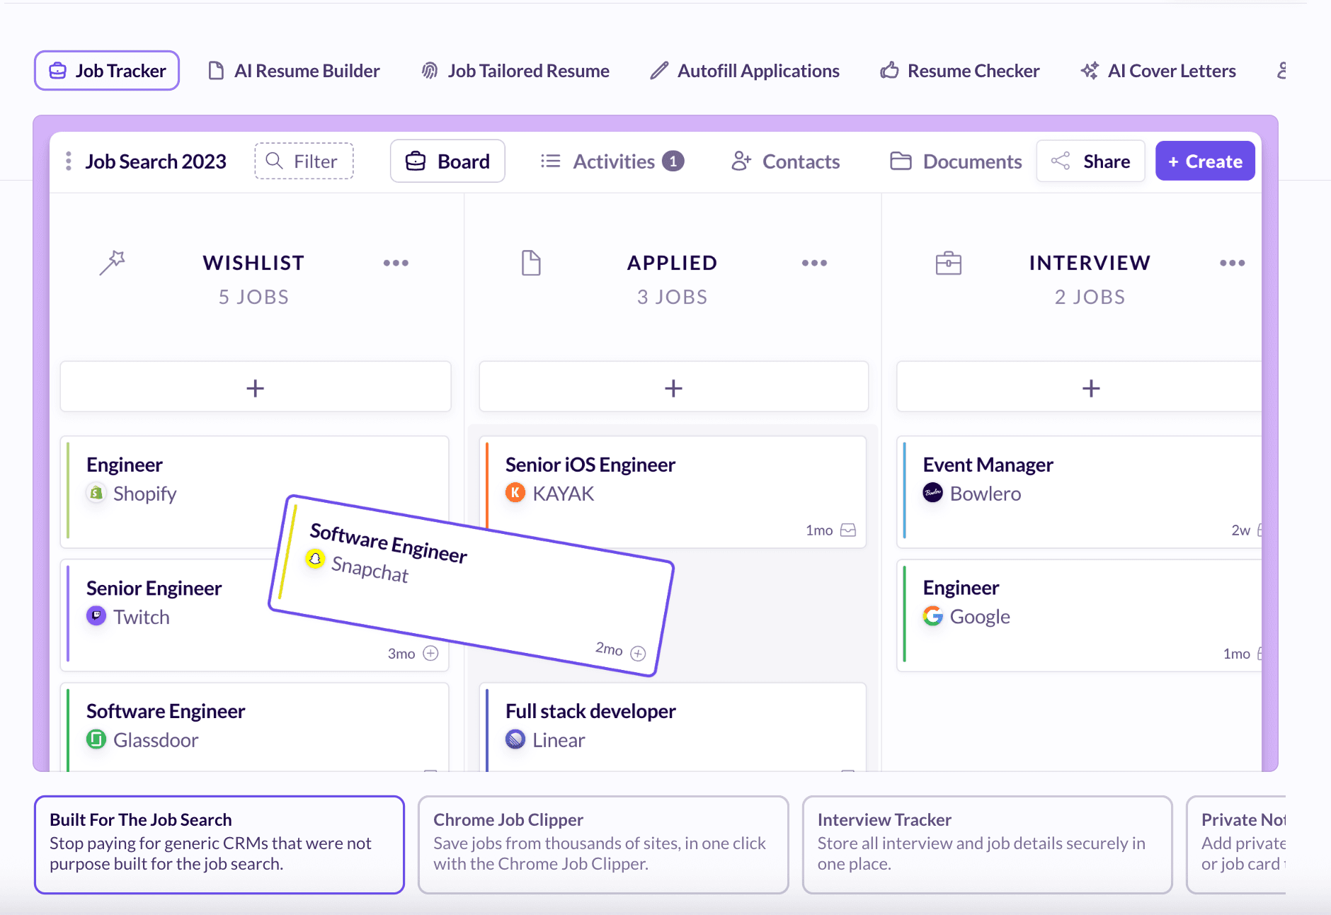Click the Filter search field
Viewport: 1331px width, 915px height.
pyautogui.click(x=304, y=161)
